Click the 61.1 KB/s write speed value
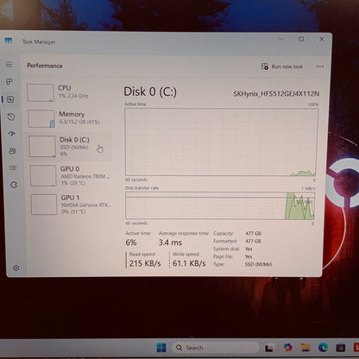 click(x=189, y=263)
